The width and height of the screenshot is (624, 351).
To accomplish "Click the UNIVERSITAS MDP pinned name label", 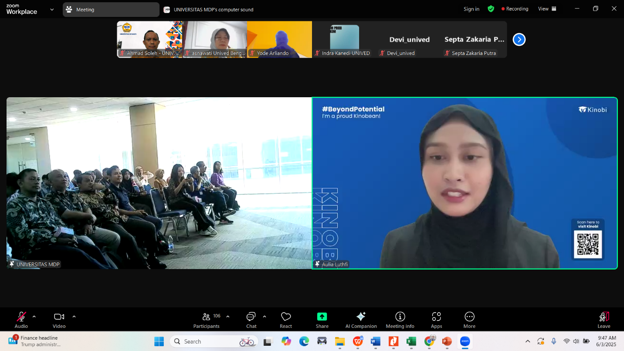I will coord(34,264).
